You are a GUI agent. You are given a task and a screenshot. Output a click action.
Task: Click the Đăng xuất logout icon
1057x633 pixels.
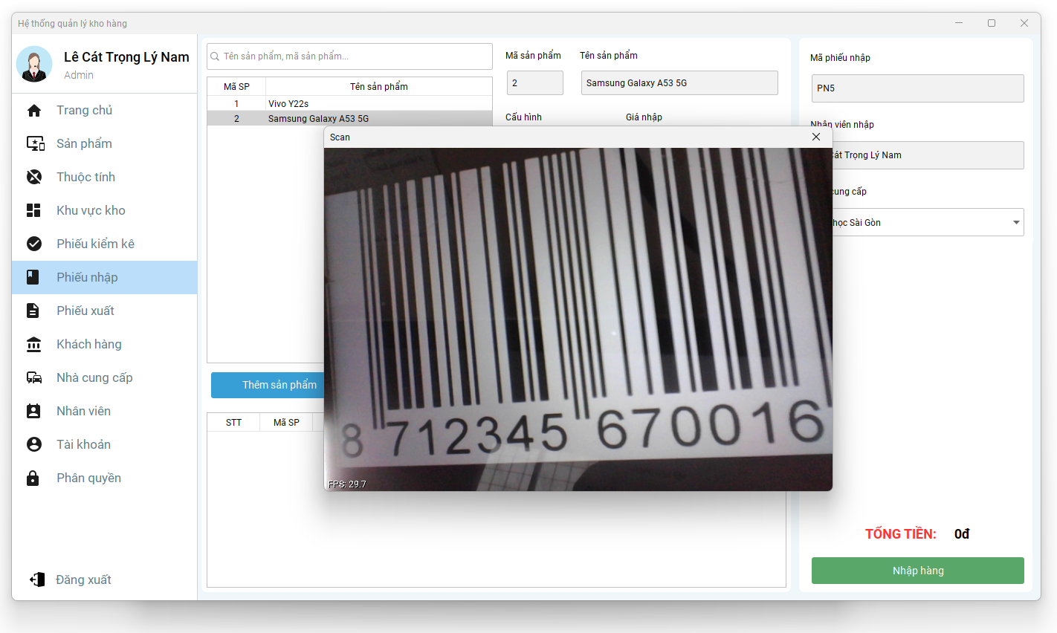(37, 580)
